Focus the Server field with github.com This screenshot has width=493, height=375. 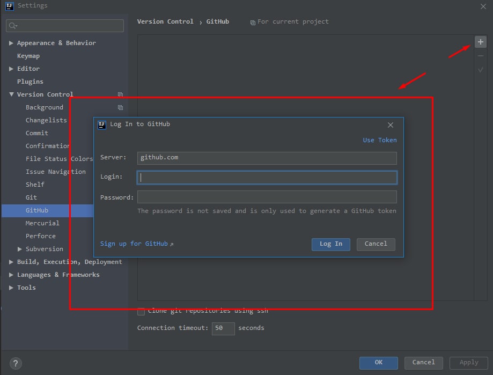(267, 158)
